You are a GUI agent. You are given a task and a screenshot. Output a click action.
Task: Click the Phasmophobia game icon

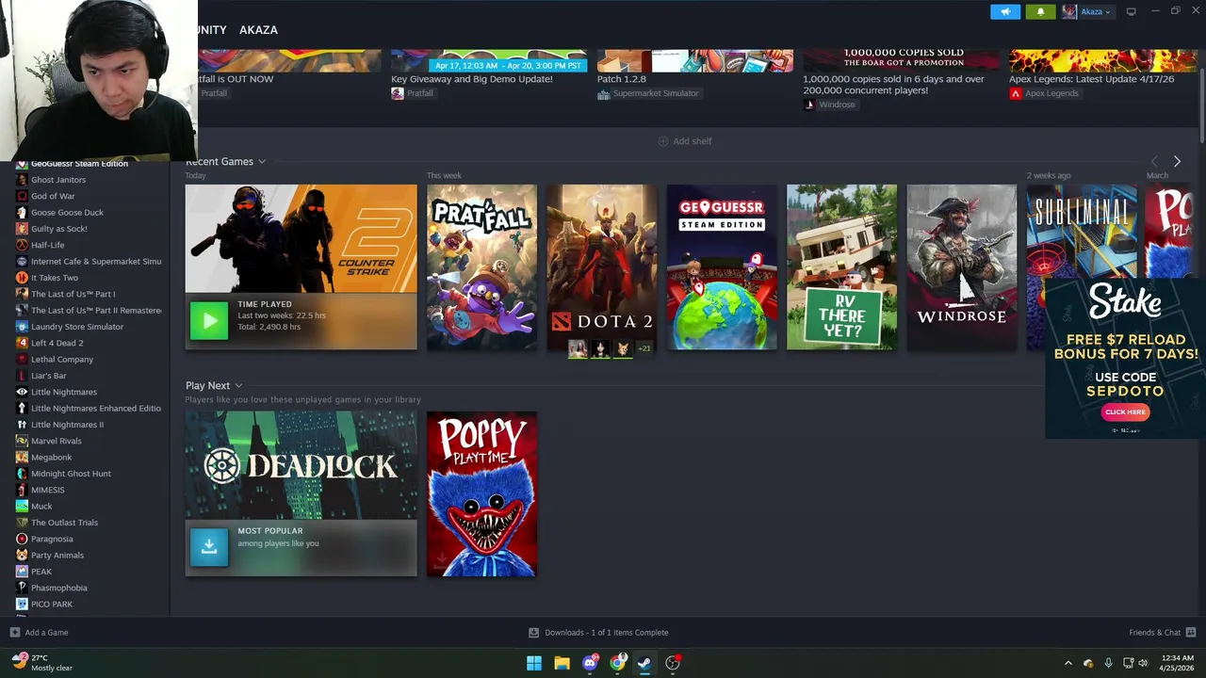pos(22,588)
